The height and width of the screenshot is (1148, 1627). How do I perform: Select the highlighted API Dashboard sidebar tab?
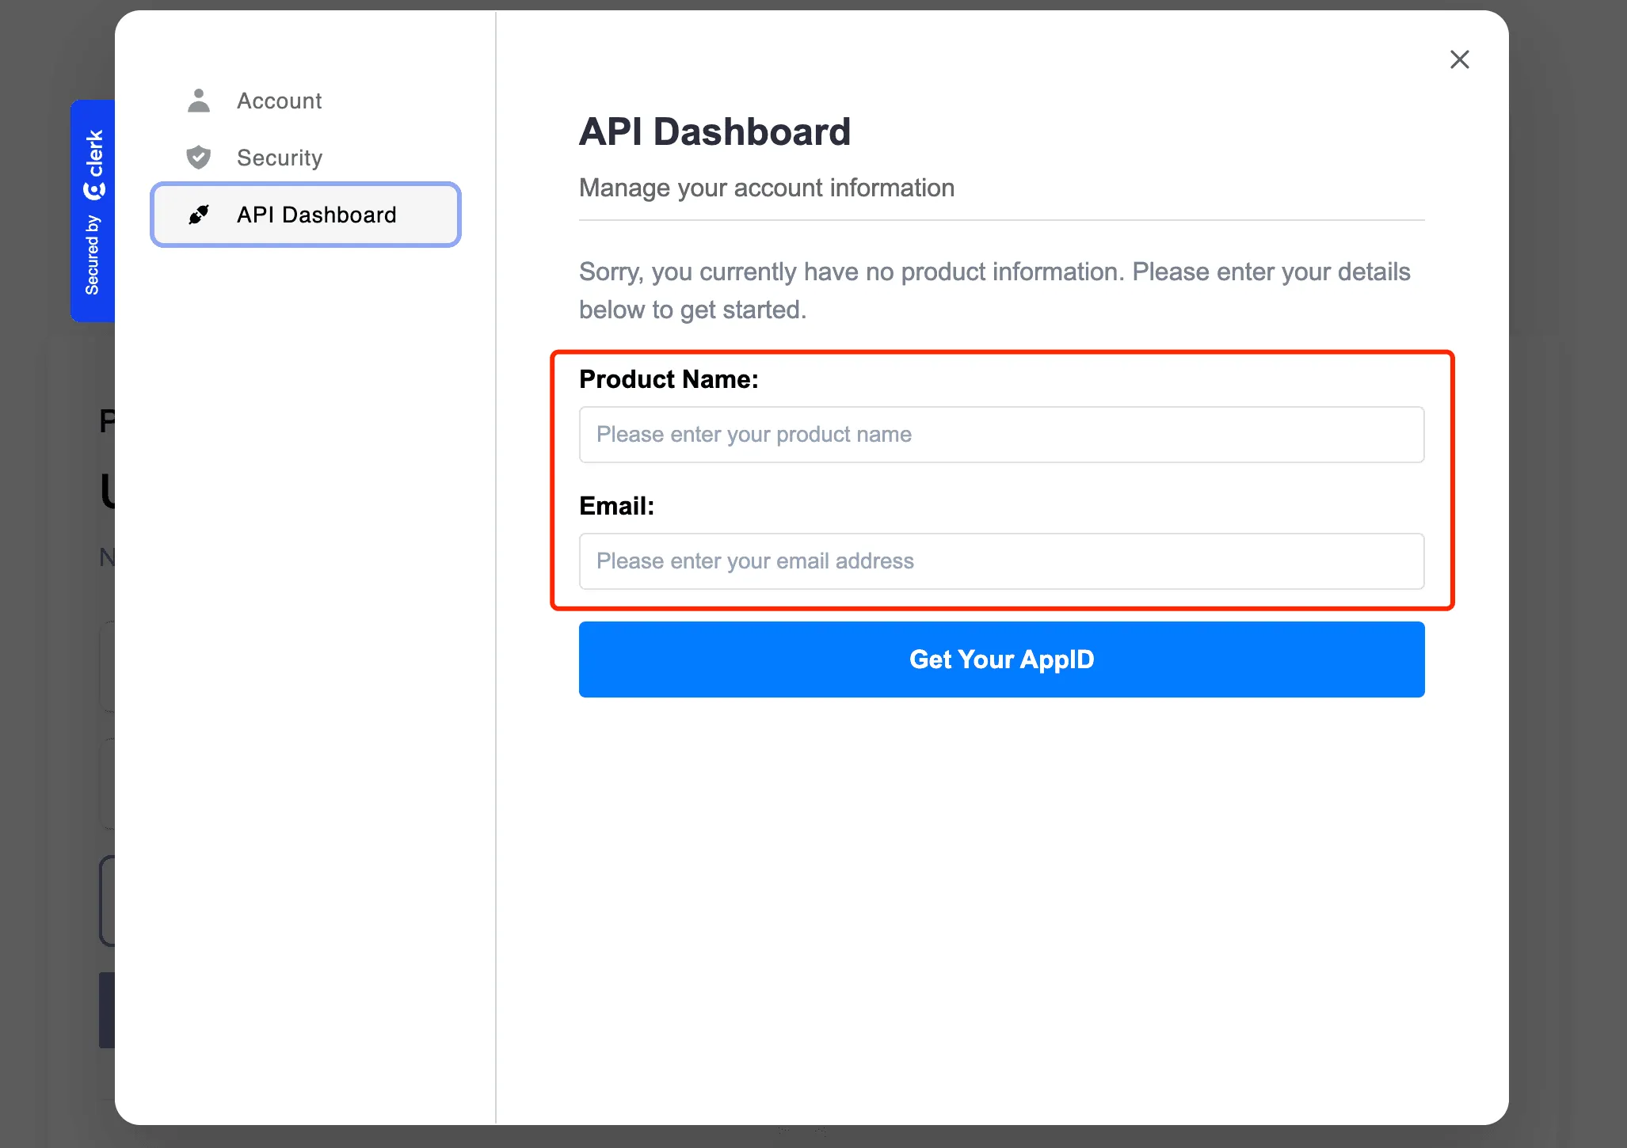pyautogui.click(x=306, y=215)
